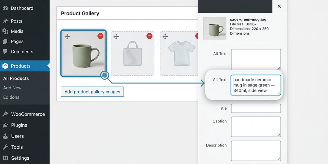Screen dimensions: 328x164
Task: Click the Posts pushpin icon
Action: (x=5, y=21)
